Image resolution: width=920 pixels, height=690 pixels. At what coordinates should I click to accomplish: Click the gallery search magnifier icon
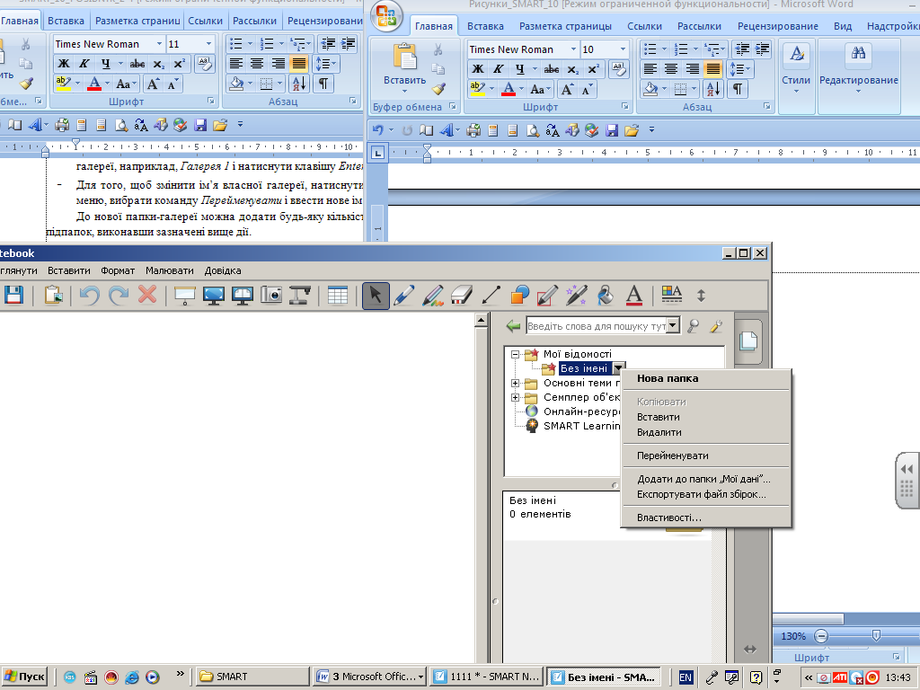(x=693, y=325)
